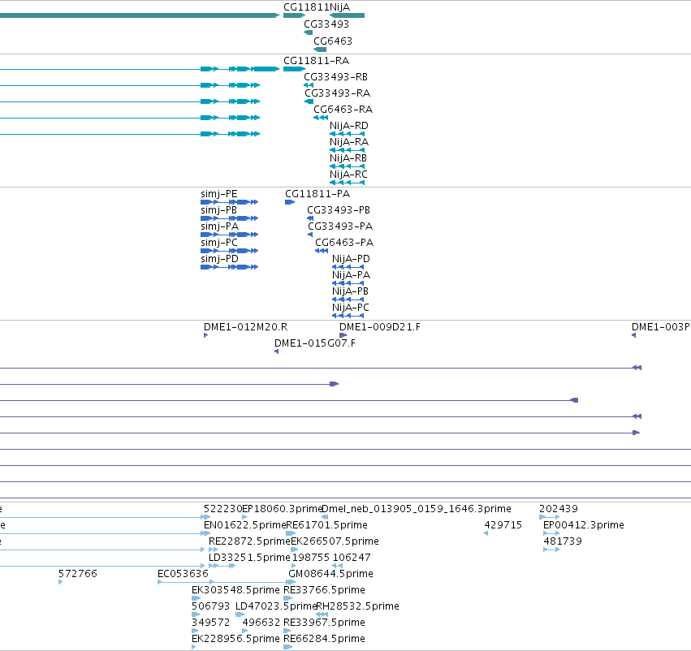Click the simj-PC protein label
691x651 pixels.
tap(219, 243)
